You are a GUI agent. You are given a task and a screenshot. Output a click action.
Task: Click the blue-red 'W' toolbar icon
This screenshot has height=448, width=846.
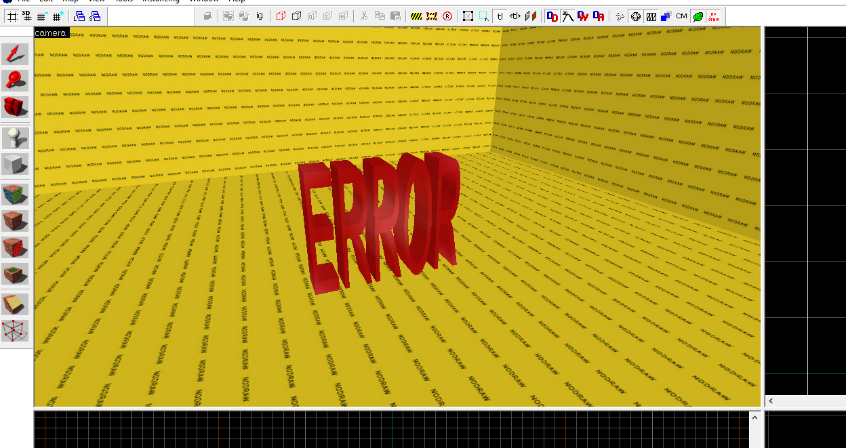point(583,16)
